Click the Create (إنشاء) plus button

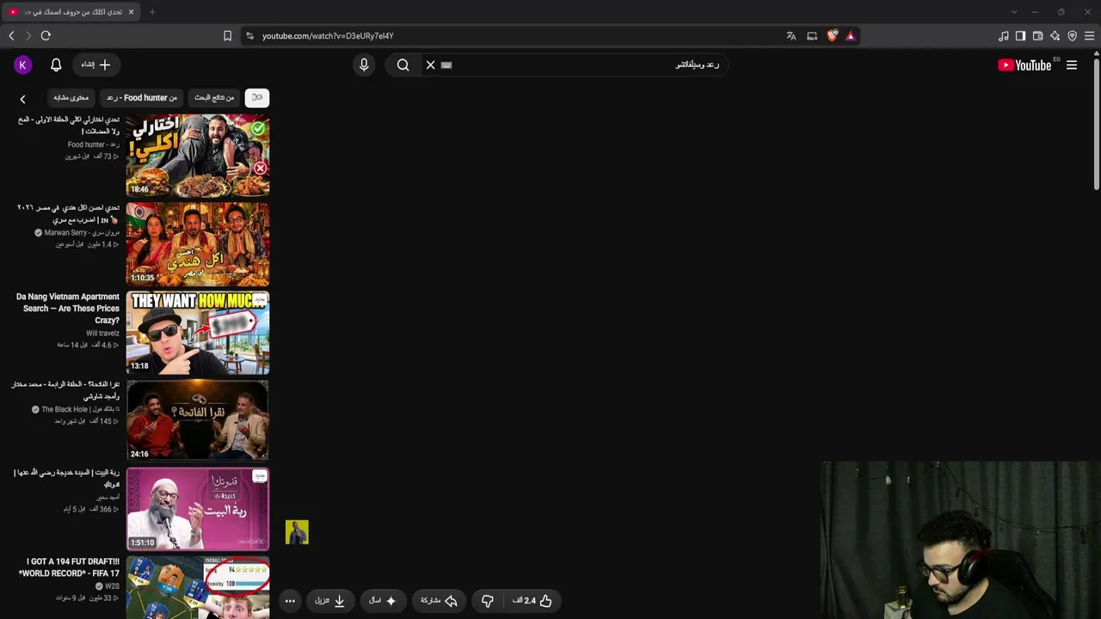95,64
